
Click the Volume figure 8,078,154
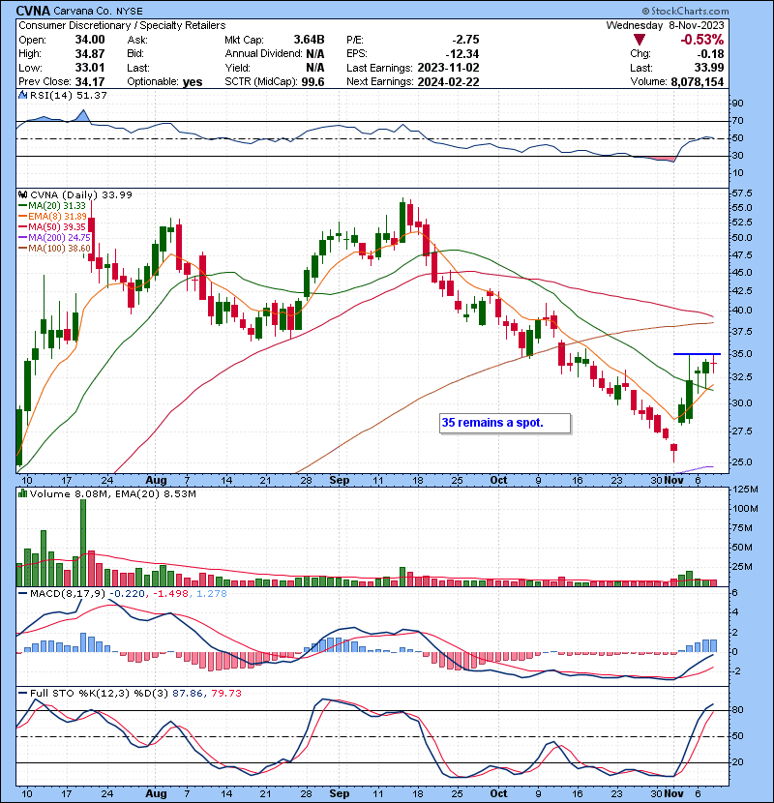tap(698, 82)
